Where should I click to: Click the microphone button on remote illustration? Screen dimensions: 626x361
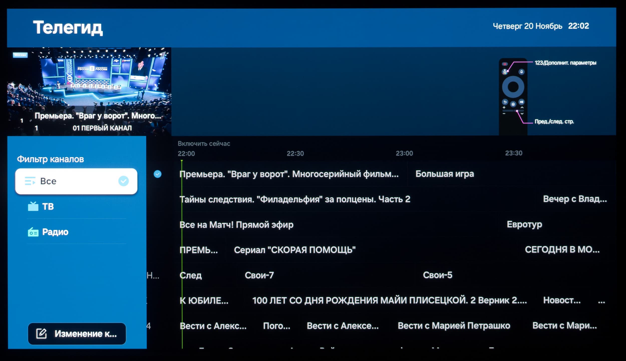[521, 72]
